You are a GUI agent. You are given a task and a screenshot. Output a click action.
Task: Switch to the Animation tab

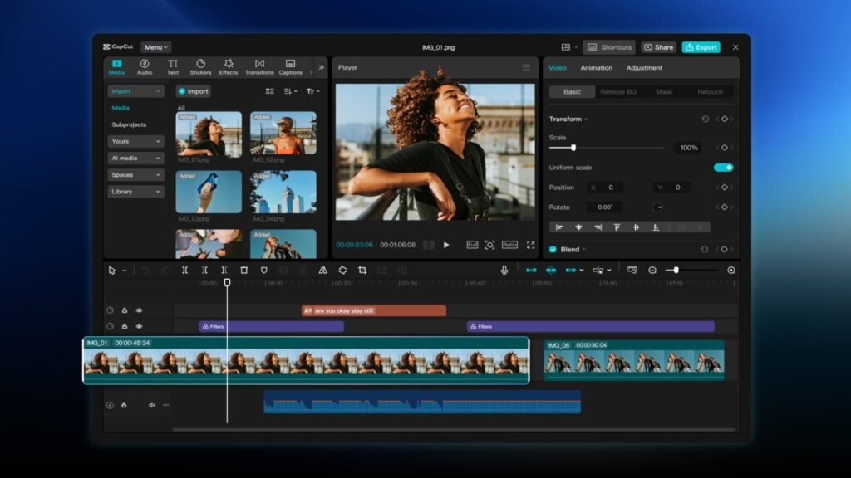click(x=596, y=68)
